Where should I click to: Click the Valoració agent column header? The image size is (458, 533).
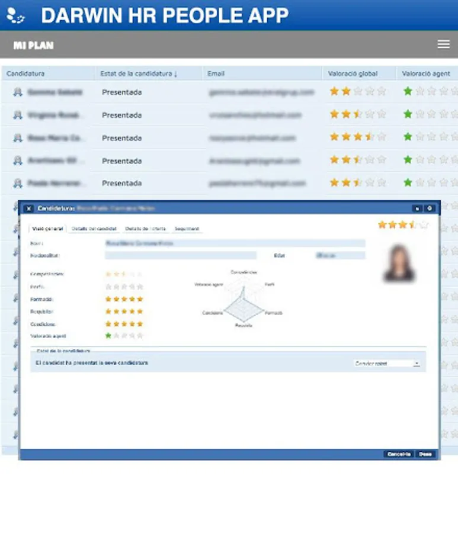(x=425, y=73)
